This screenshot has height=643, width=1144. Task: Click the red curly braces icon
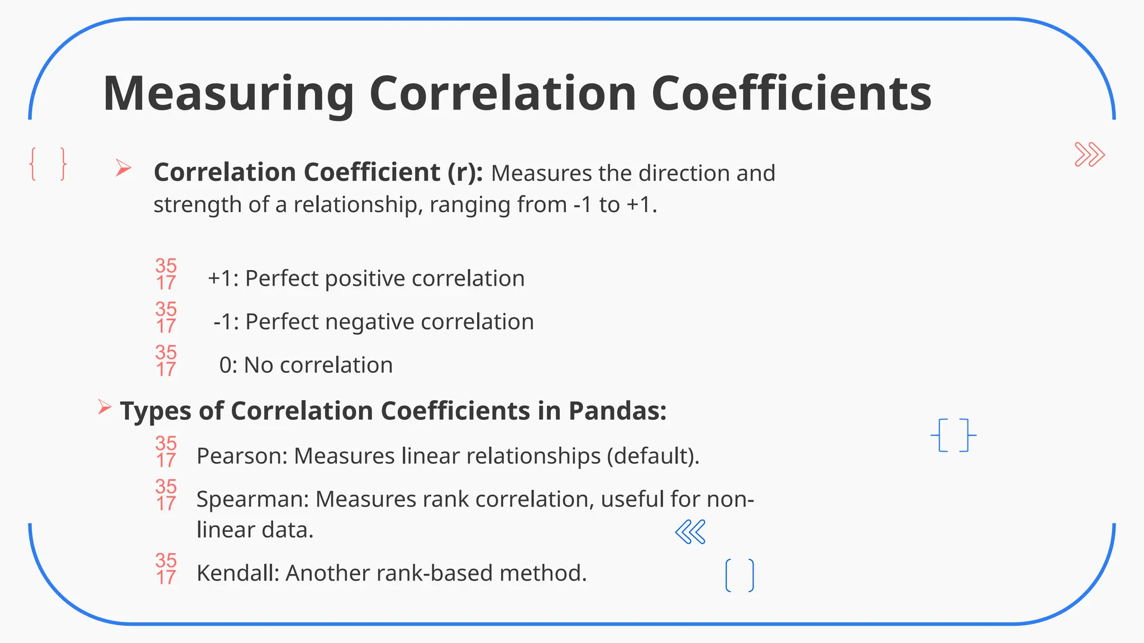pos(48,164)
